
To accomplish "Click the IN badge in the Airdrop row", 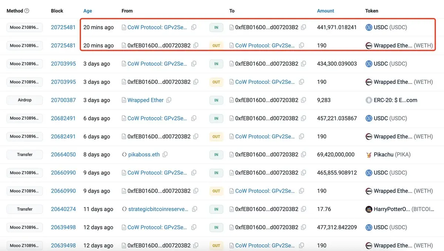I will click(x=216, y=100).
